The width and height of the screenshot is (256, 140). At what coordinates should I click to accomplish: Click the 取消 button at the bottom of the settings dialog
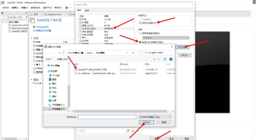(172, 139)
